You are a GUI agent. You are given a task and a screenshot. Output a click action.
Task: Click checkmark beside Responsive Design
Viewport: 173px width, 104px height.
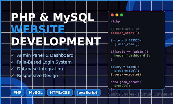[x=12, y=76]
